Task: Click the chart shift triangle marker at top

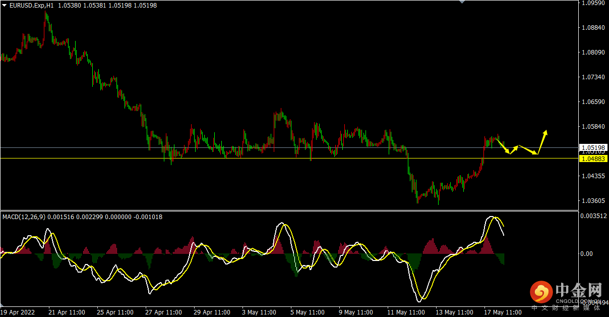Action: tap(462, 2)
